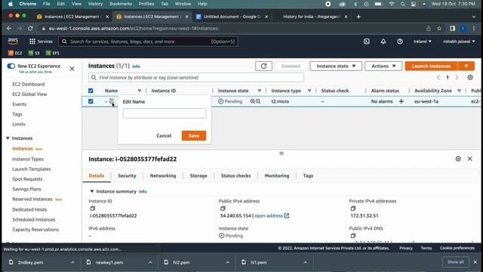This screenshot has width=483, height=272.
Task: Close the EC2 side navigation panel
Action: (x=72, y=69)
